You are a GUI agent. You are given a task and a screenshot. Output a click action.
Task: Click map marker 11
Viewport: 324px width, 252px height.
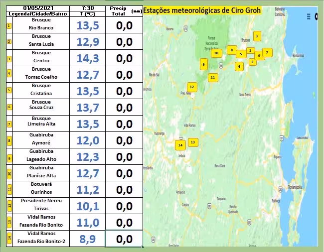[212, 77]
